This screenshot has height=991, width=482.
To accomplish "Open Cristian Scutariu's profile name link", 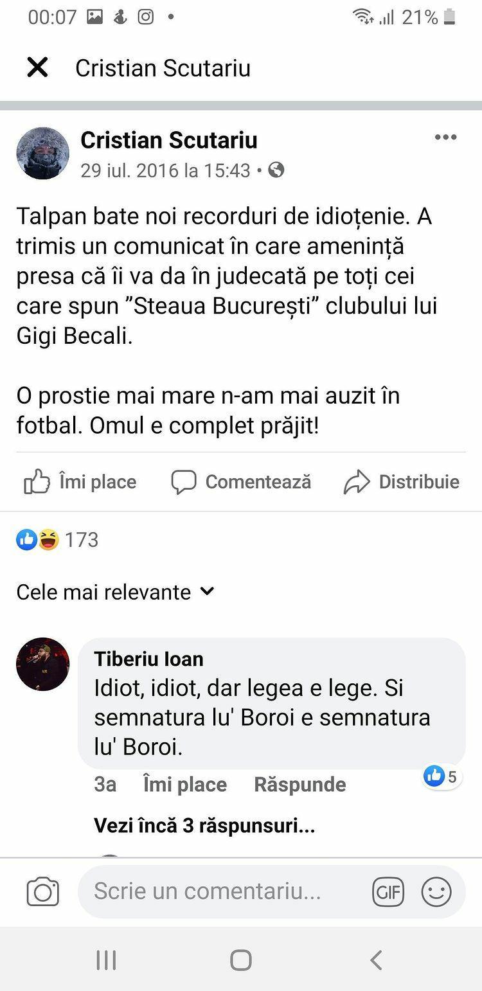I will [169, 140].
